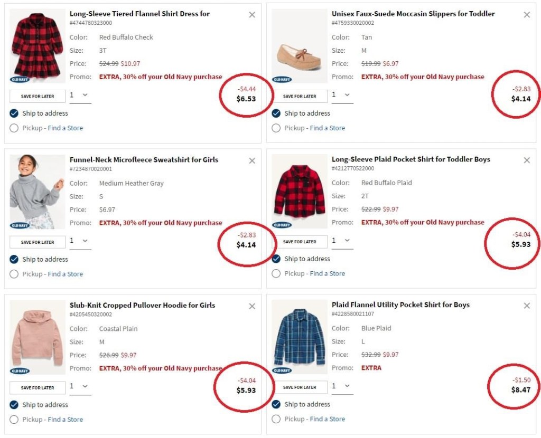Image resolution: width=541 pixels, height=438 pixels.
Task: Remove Funnel-Neck Microfleece Sweatshirt item
Action: (x=252, y=160)
